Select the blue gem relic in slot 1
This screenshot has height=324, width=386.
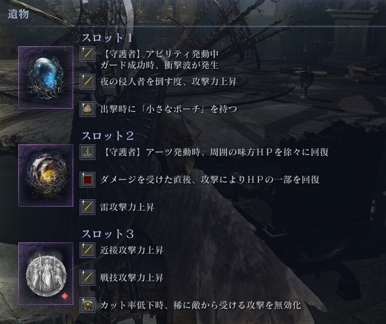point(46,77)
